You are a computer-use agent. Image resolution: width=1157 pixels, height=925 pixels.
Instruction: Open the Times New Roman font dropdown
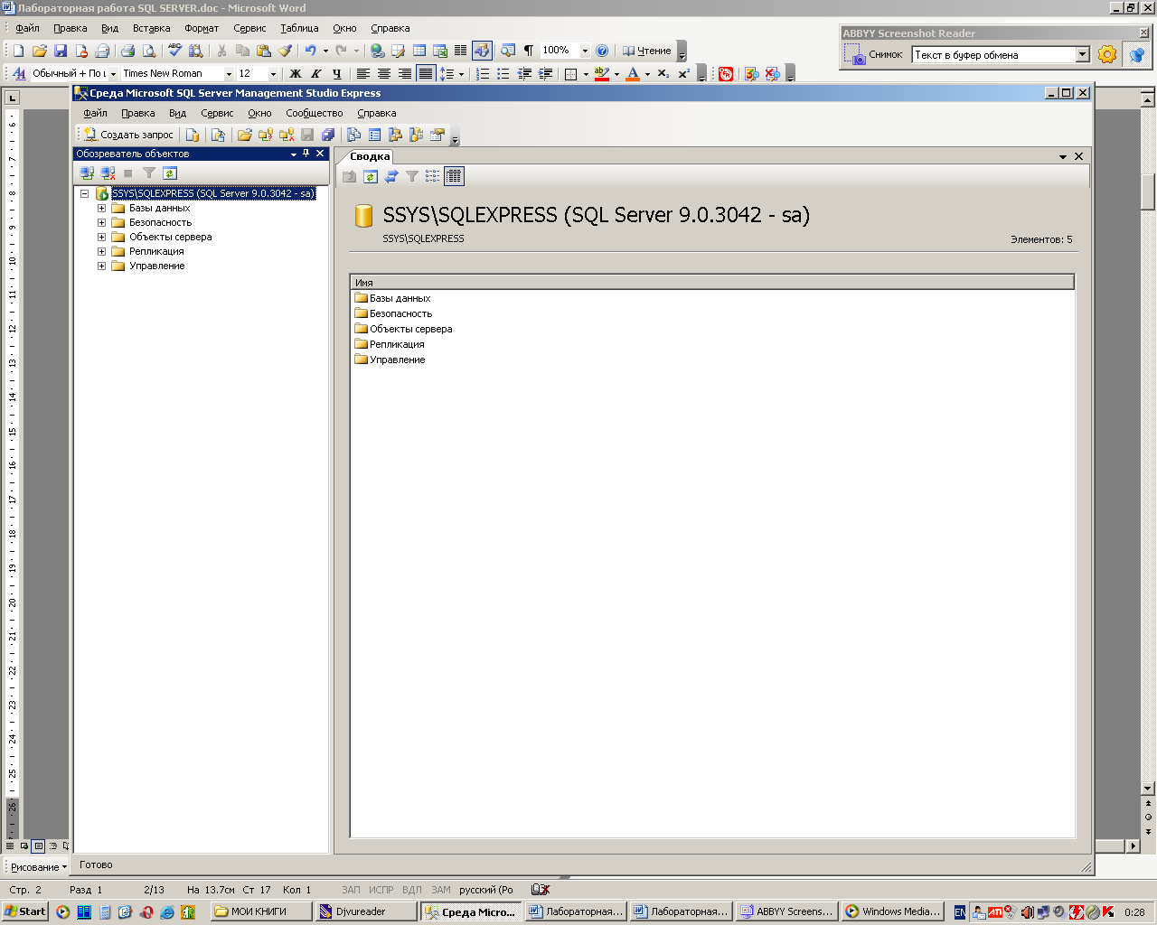(229, 74)
